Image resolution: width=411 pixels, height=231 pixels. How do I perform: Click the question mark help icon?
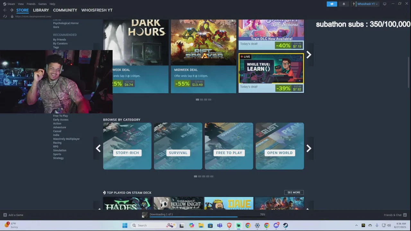point(354,4)
